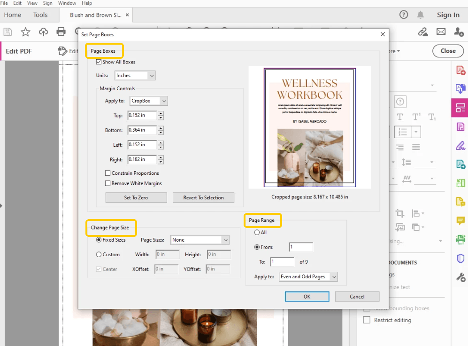468x346 pixels.
Task: Click the Revert To Selection button
Action: point(203,197)
